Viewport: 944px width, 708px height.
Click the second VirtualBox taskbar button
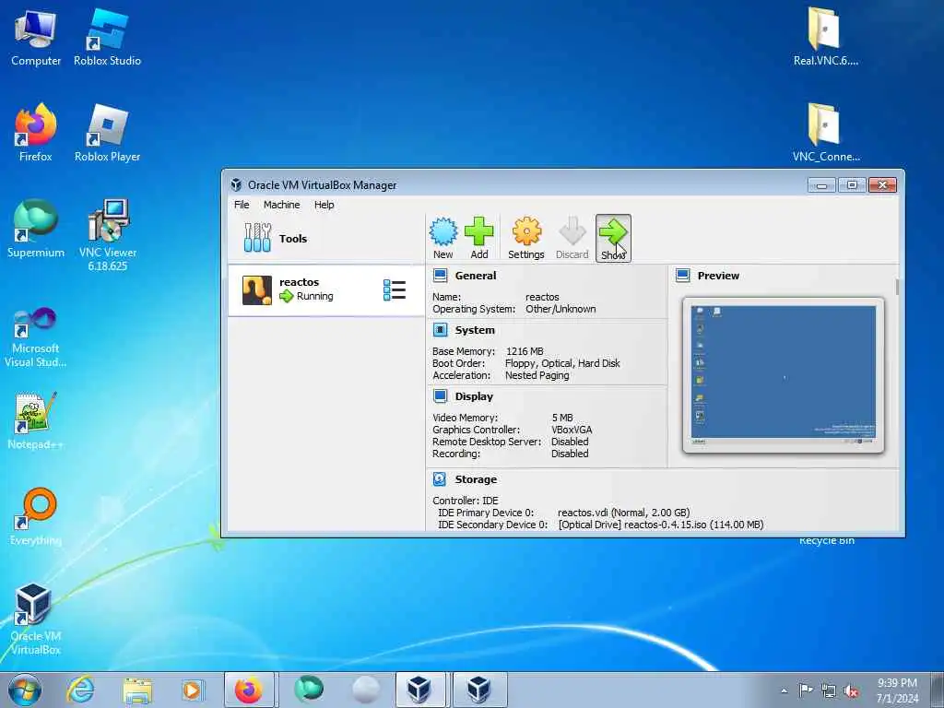[x=479, y=690]
